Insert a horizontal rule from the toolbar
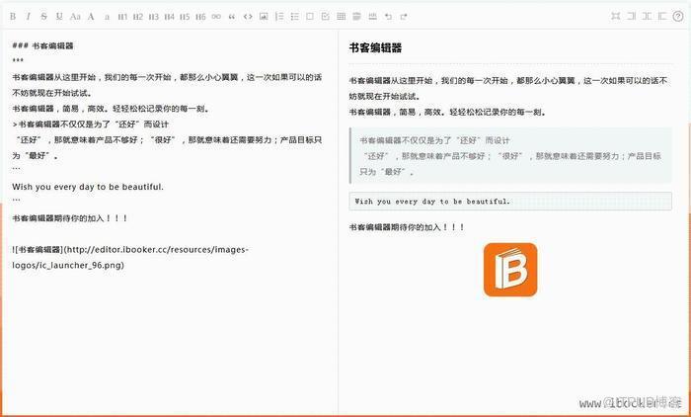The height and width of the screenshot is (417, 691). point(372,17)
